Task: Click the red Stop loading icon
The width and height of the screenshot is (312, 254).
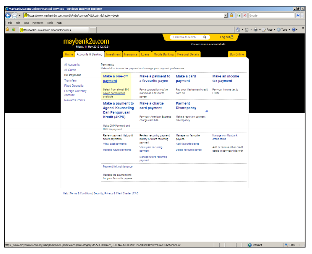Action: click(245, 15)
